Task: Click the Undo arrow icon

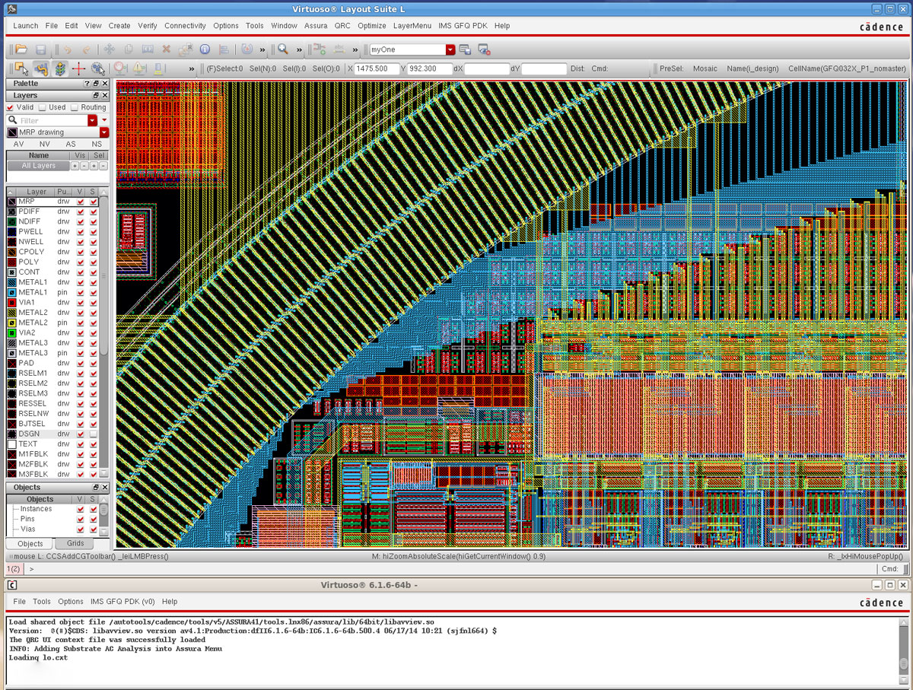Action: point(67,49)
